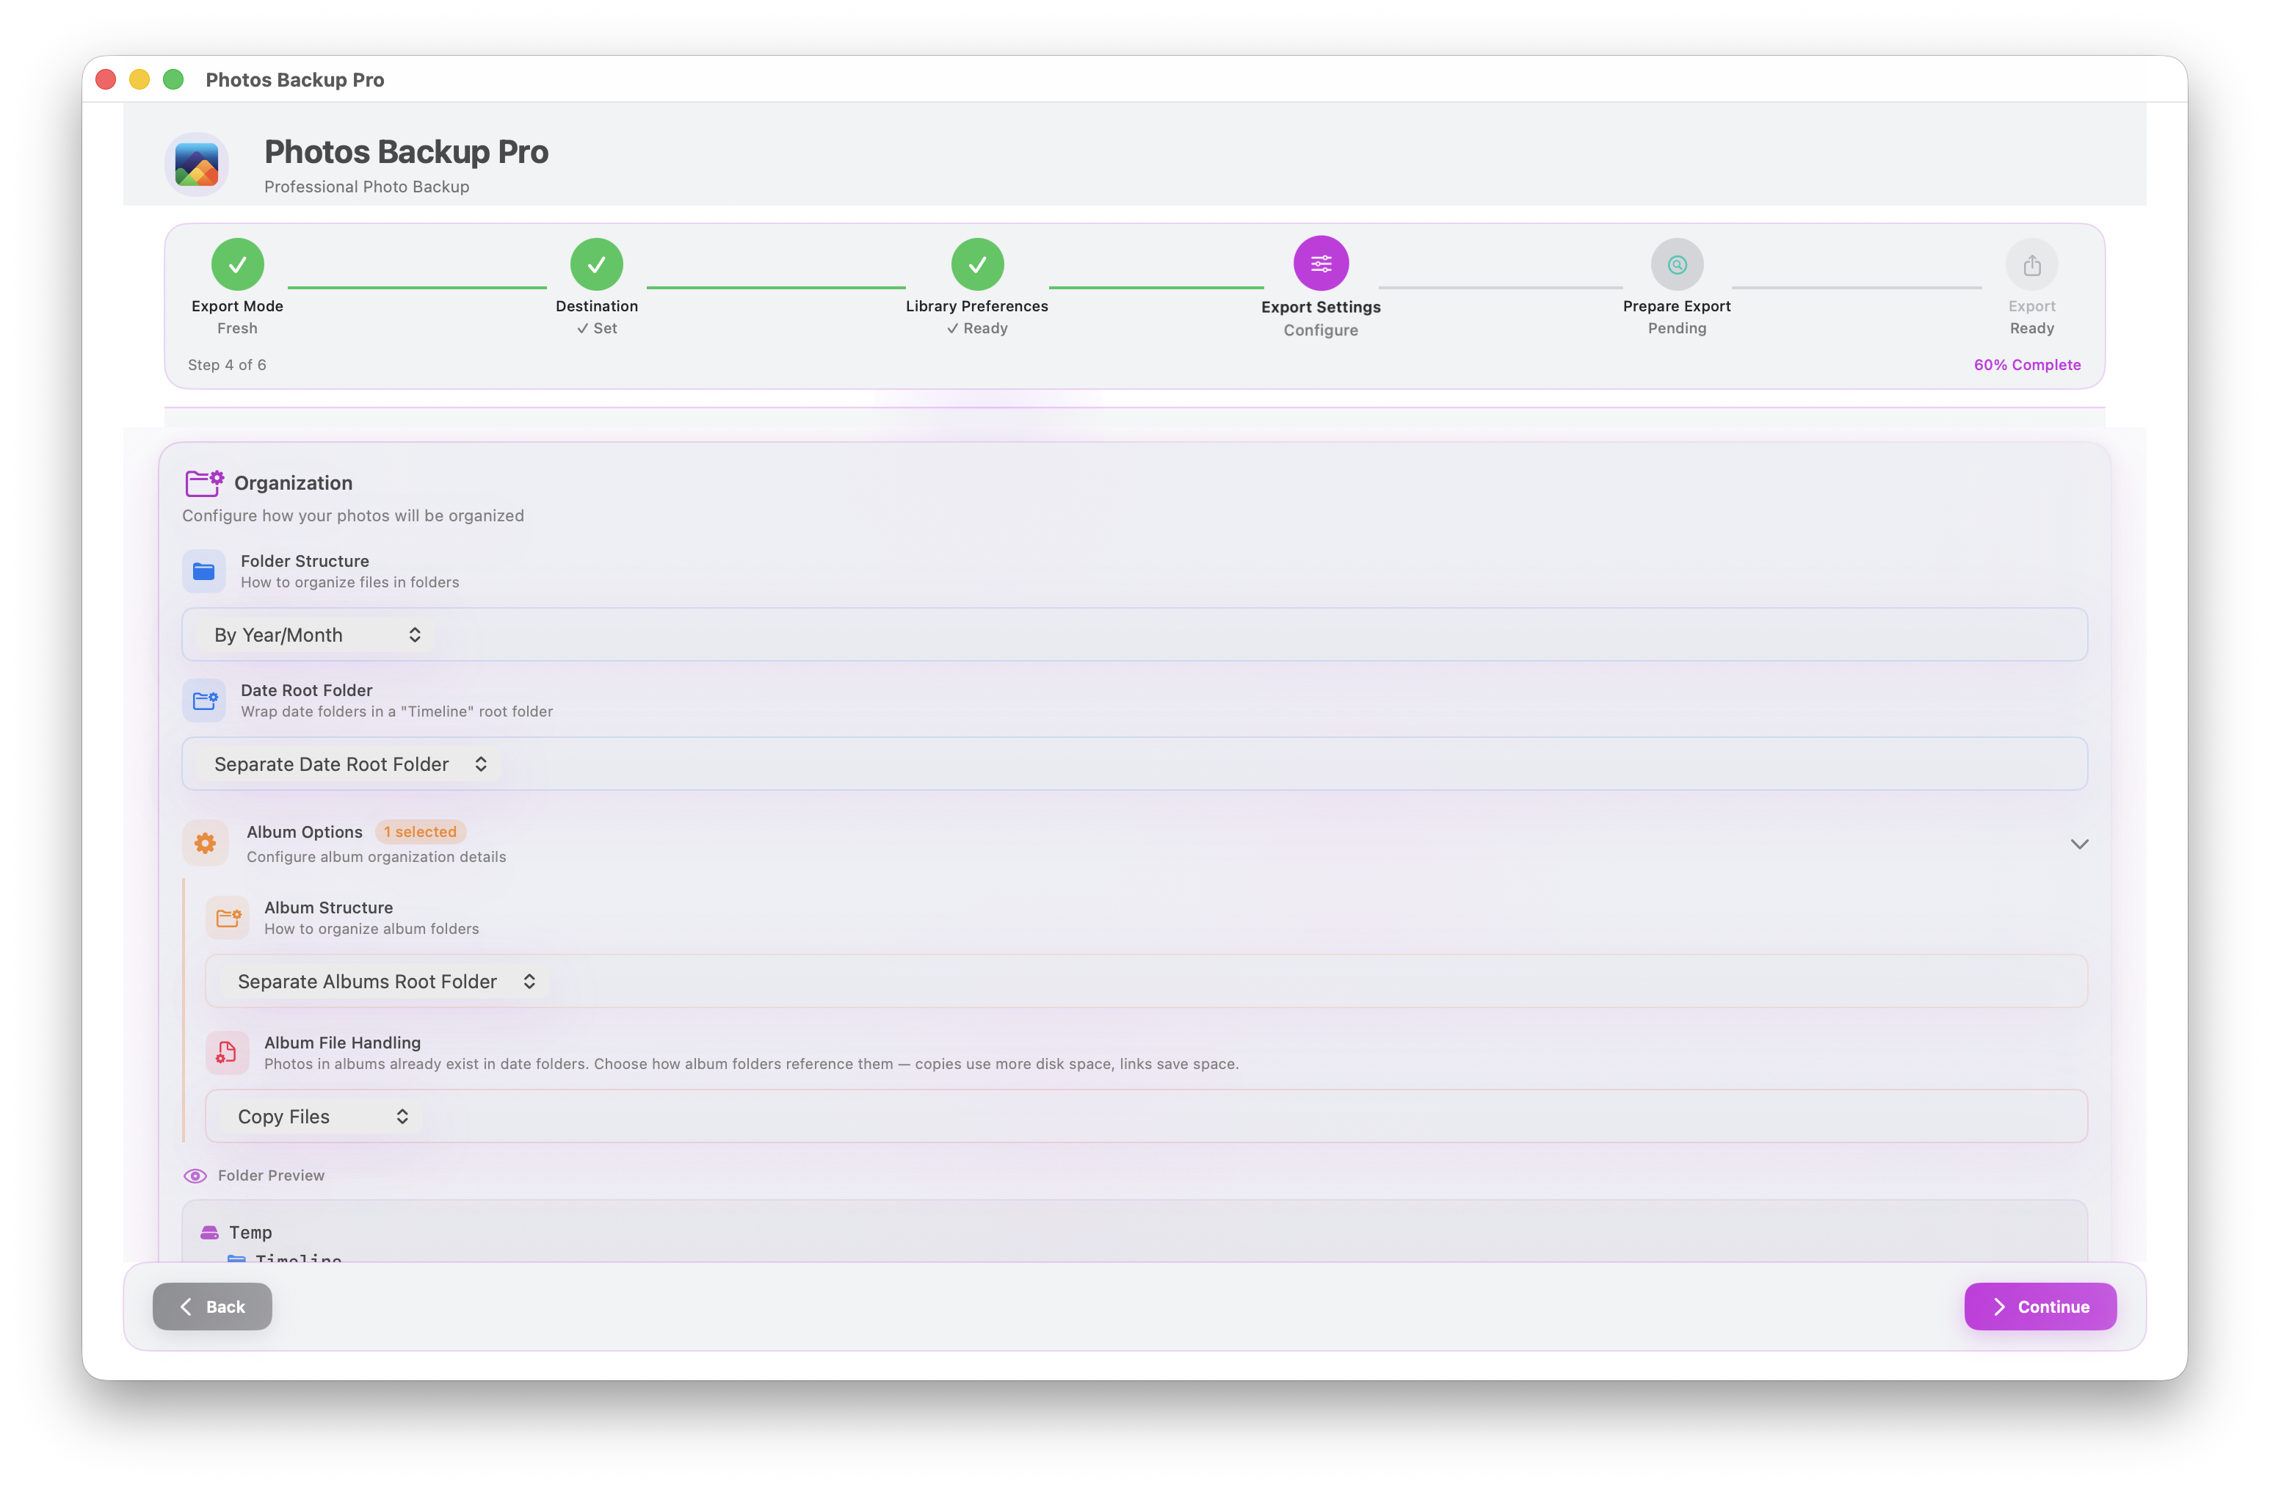Toggle the Folder Preview eye icon
Screen dimensions: 2270x1489
point(195,1175)
